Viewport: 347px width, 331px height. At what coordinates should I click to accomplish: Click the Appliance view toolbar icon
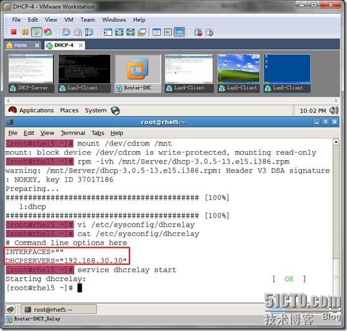[x=168, y=32]
